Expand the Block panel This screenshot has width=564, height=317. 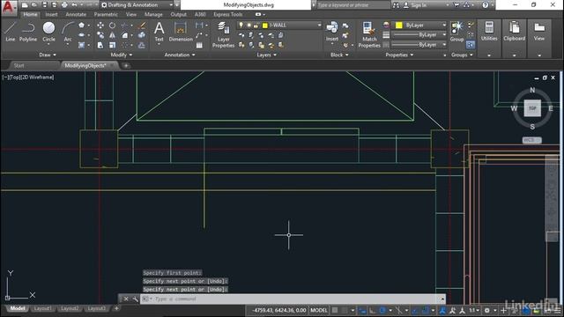click(339, 55)
